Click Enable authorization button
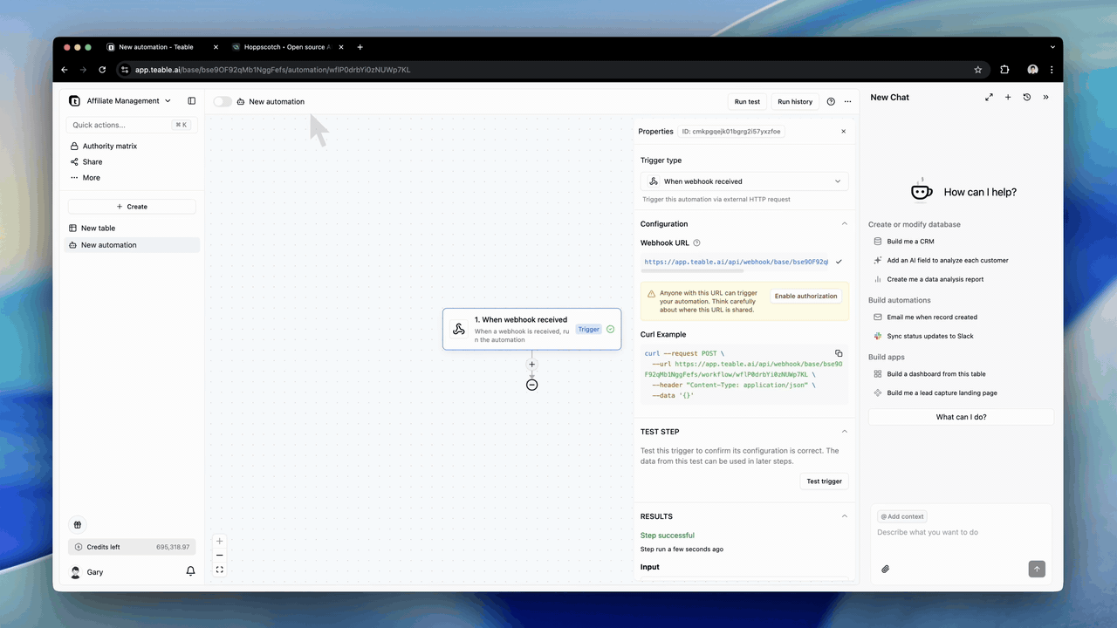The image size is (1117, 628). click(x=805, y=297)
